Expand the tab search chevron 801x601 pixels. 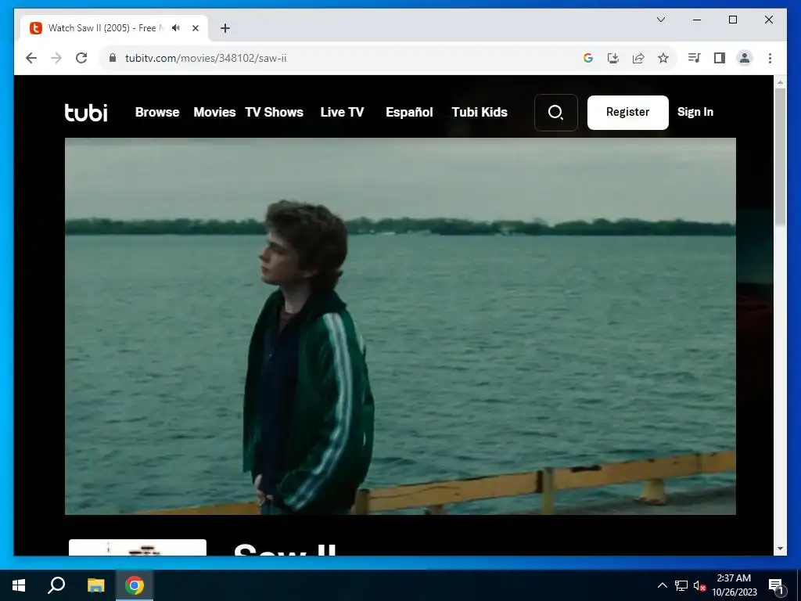click(660, 20)
